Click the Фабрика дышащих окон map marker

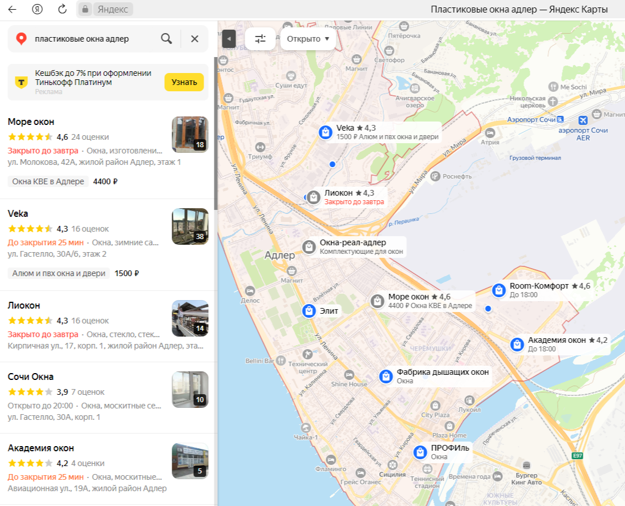pyautogui.click(x=386, y=376)
